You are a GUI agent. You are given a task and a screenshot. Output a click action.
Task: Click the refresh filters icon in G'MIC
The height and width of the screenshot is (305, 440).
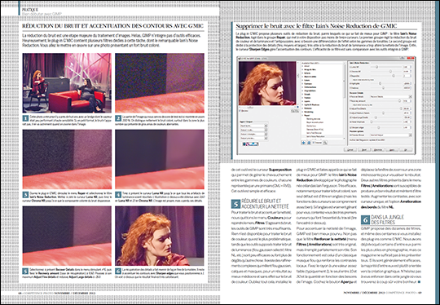pos(309,143)
